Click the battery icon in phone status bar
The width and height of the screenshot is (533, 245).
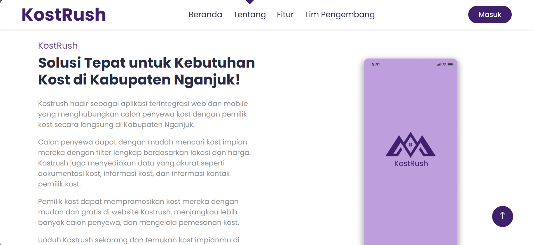pyautogui.click(x=450, y=64)
